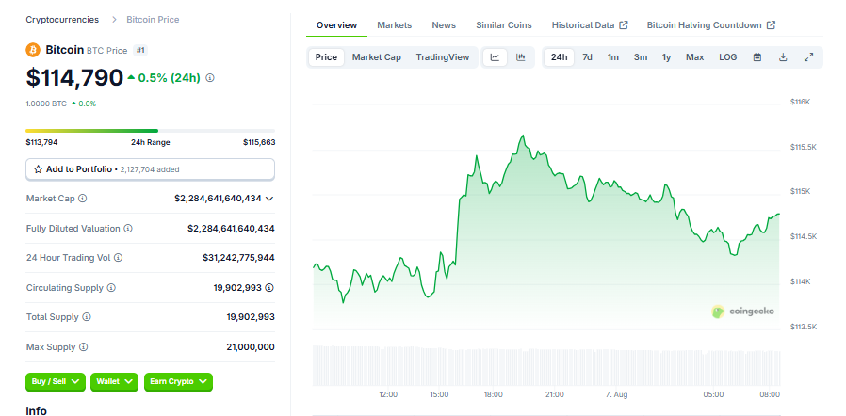Image resolution: width=846 pixels, height=416 pixels.
Task: Open the Buy / Sell dropdown
Action: (56, 381)
